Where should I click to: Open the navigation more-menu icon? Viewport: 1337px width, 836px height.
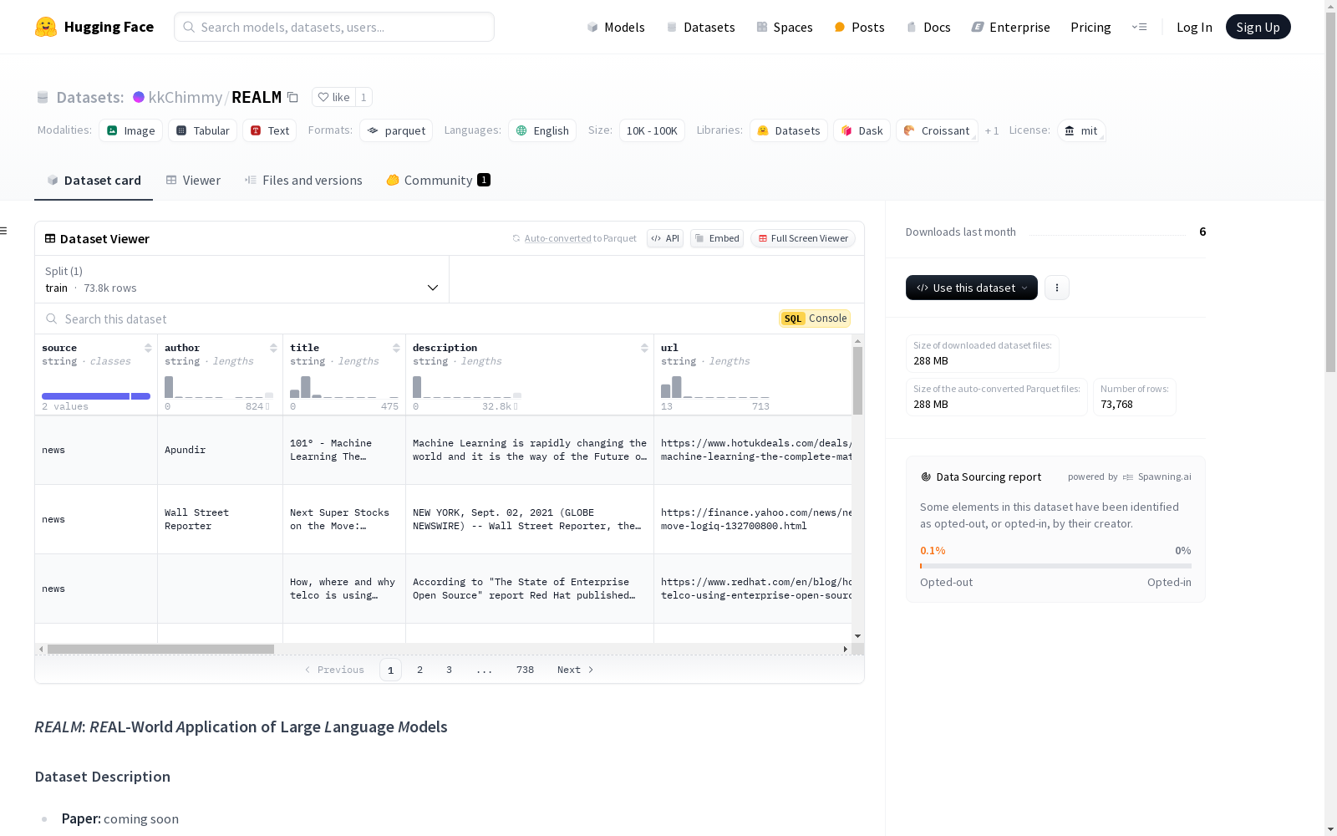[1139, 27]
